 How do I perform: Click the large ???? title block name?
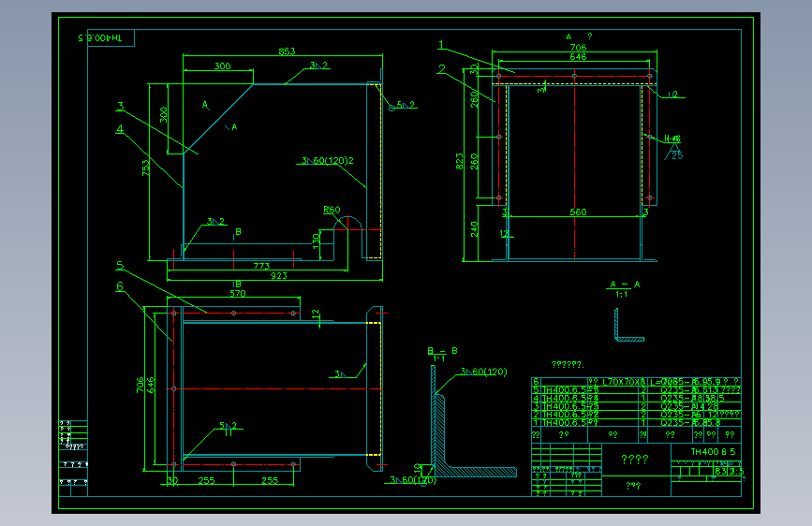(x=634, y=460)
